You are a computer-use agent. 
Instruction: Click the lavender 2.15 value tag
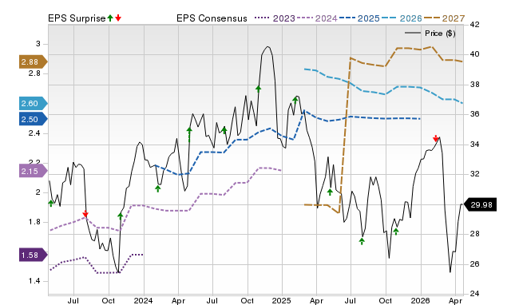coord(34,171)
